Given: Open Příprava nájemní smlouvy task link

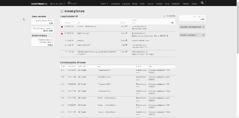Looking at the screenshot, I should [x=96, y=53].
